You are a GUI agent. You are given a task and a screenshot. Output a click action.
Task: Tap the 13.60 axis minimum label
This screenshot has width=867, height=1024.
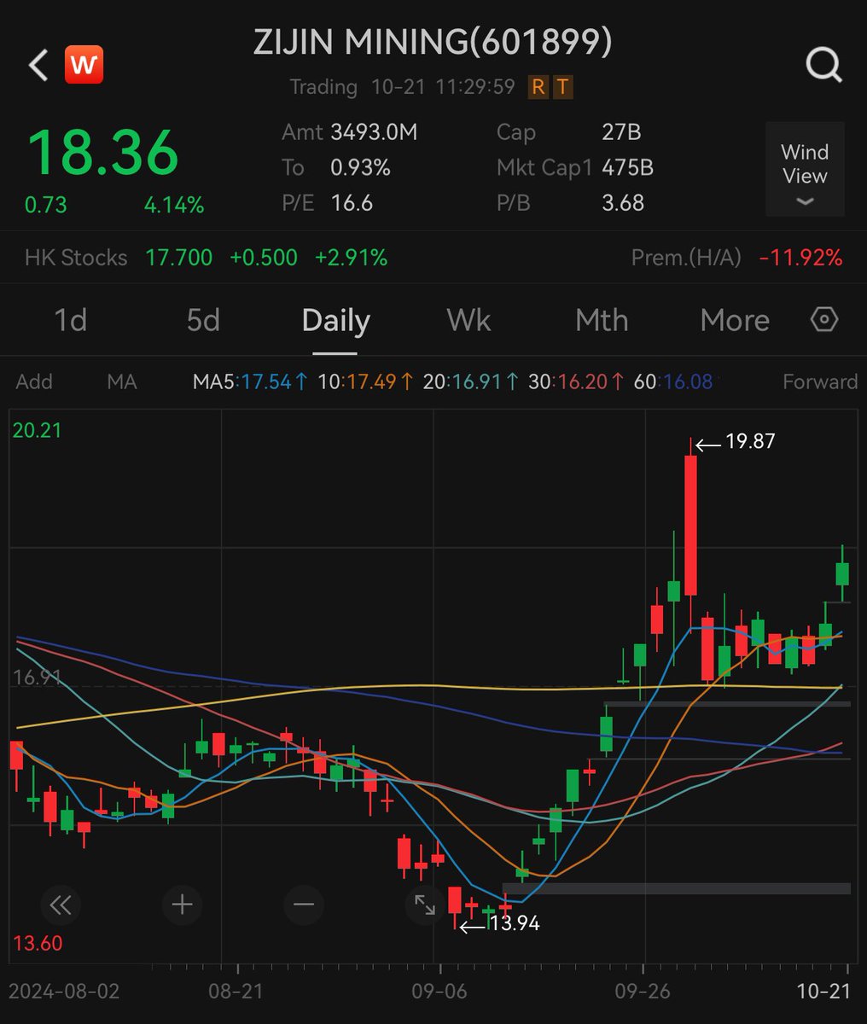point(38,944)
